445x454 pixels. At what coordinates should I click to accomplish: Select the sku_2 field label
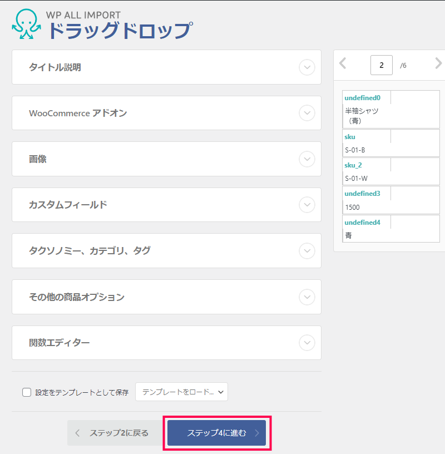coord(353,165)
